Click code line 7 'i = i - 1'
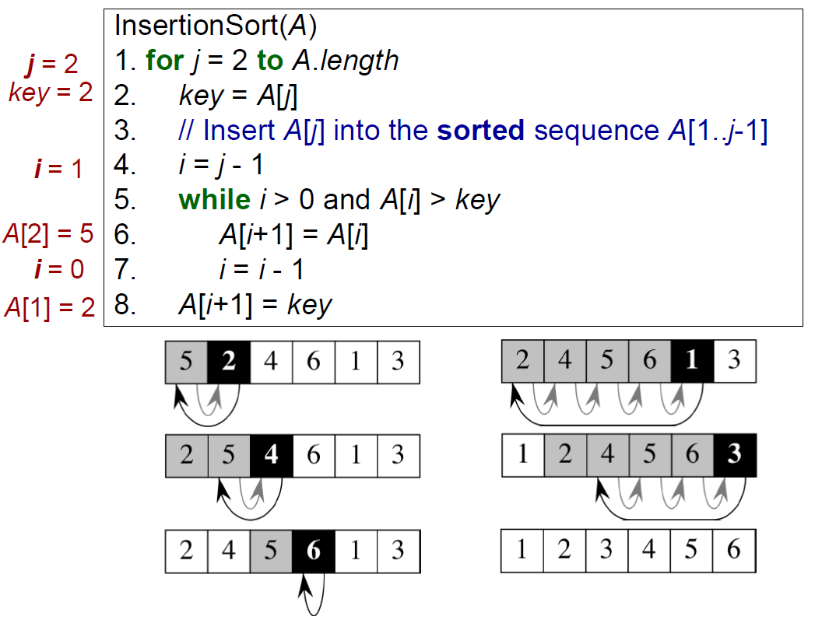The height and width of the screenshot is (620, 815). [x=261, y=269]
